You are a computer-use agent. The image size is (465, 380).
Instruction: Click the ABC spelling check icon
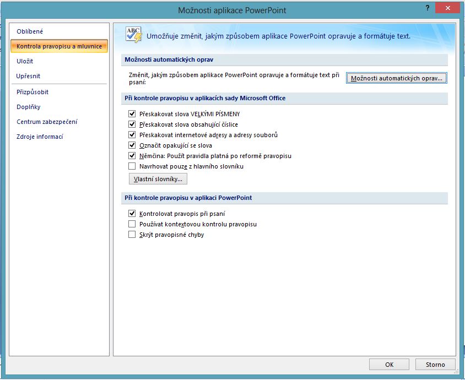click(134, 35)
